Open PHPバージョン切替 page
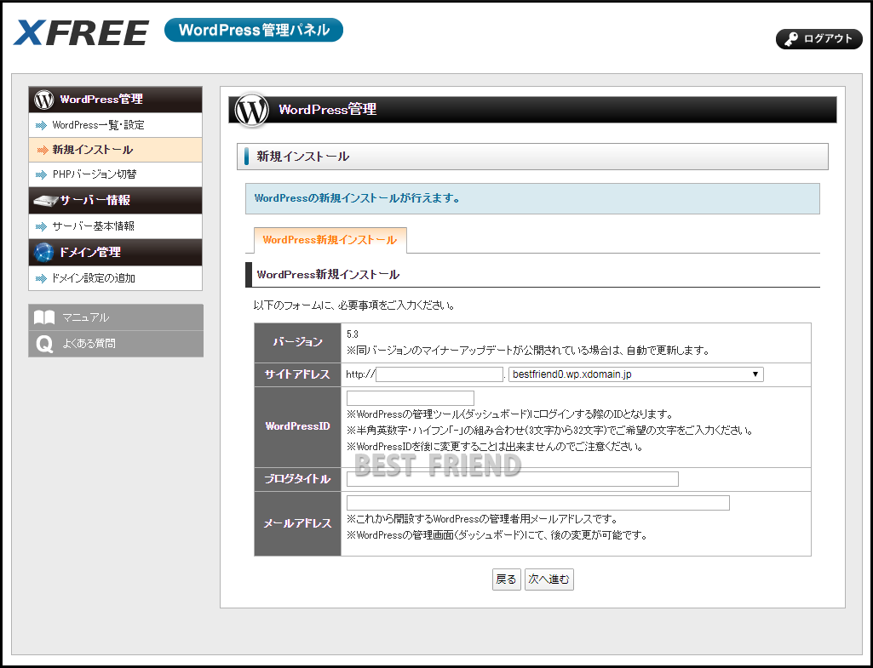The width and height of the screenshot is (873, 668). [x=115, y=174]
